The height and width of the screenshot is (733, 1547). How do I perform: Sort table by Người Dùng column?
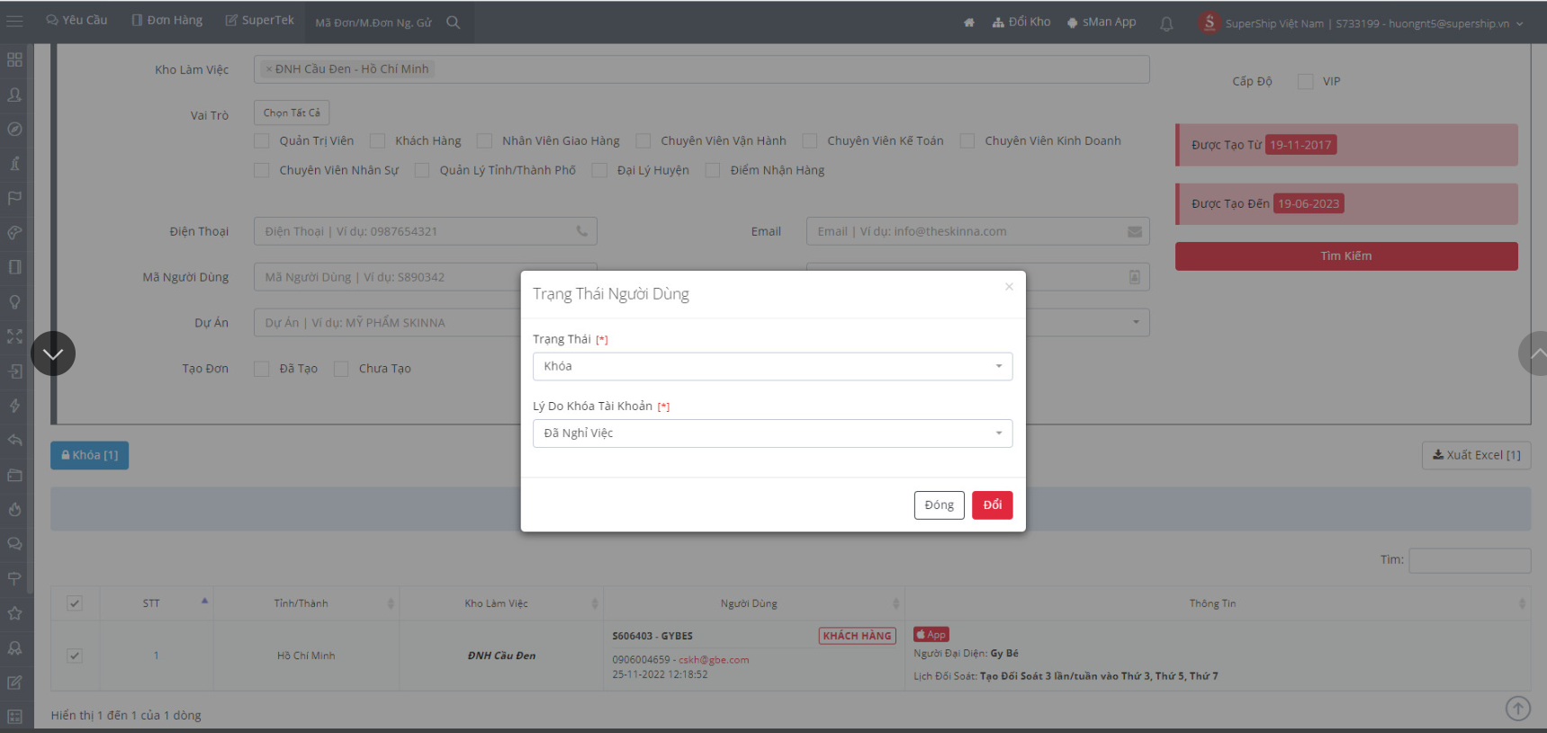[x=753, y=603]
